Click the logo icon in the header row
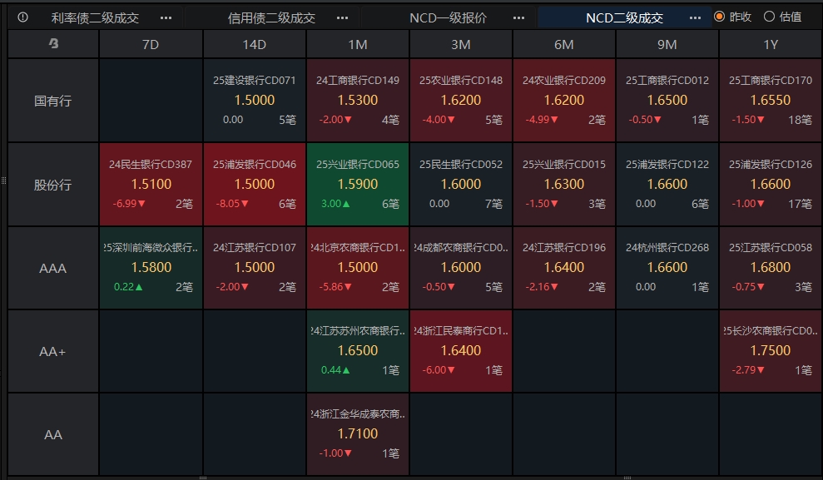The width and height of the screenshot is (823, 480). [53, 43]
